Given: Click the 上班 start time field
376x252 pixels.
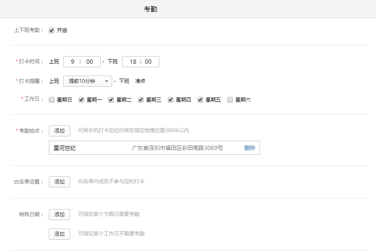Looking at the screenshot, I should click(82, 62).
